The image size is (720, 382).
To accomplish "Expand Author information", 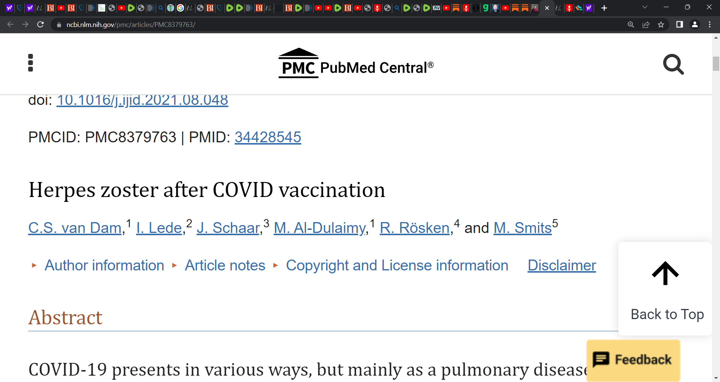I will 104,265.
